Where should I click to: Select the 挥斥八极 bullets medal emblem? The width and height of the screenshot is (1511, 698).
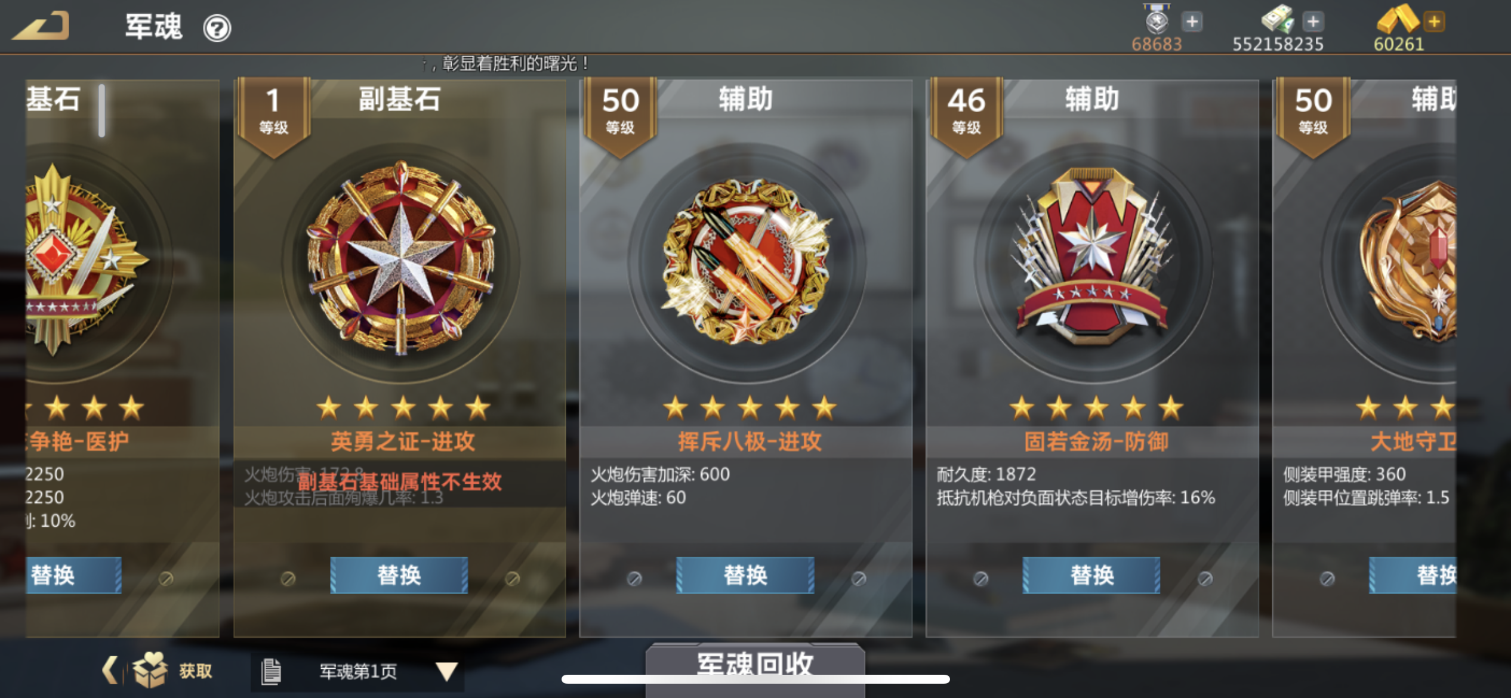pyautogui.click(x=747, y=261)
